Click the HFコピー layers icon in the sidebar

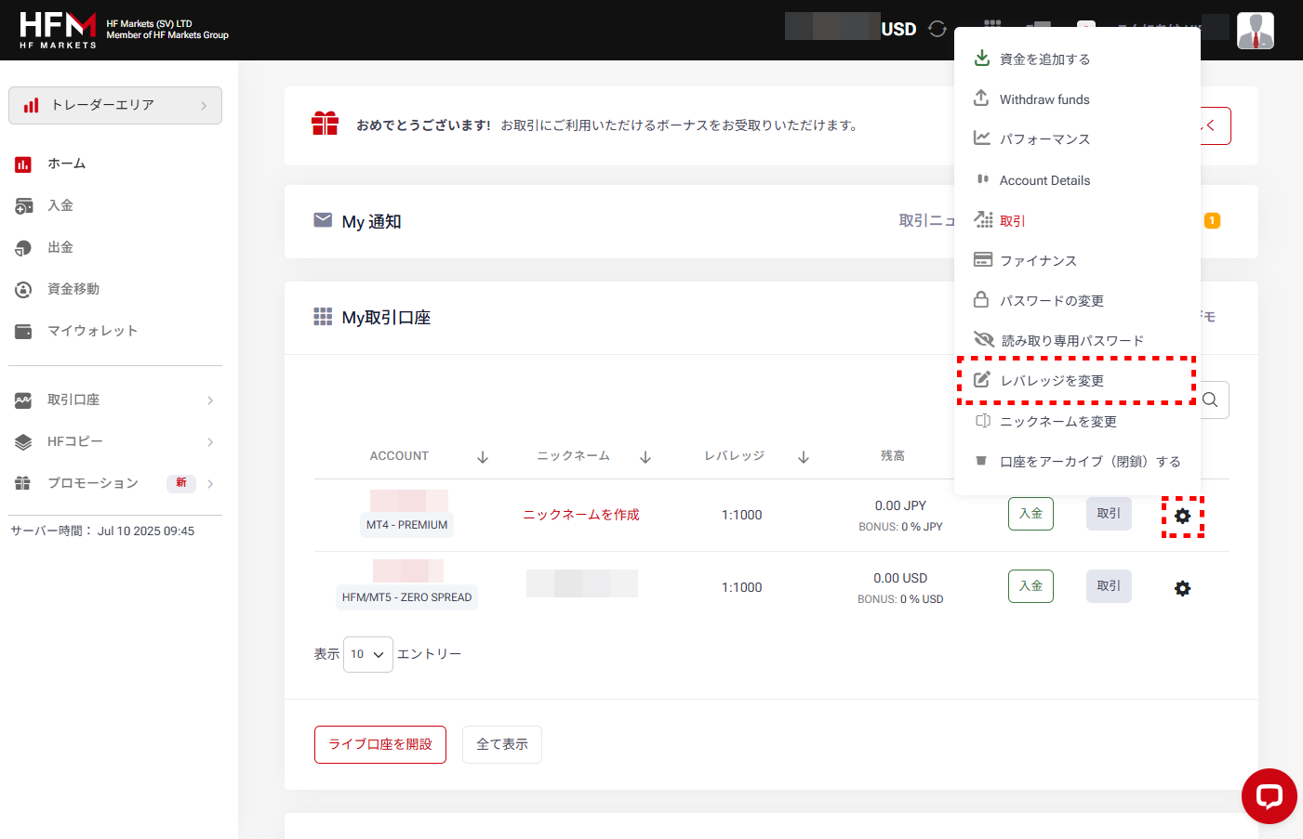click(x=23, y=442)
